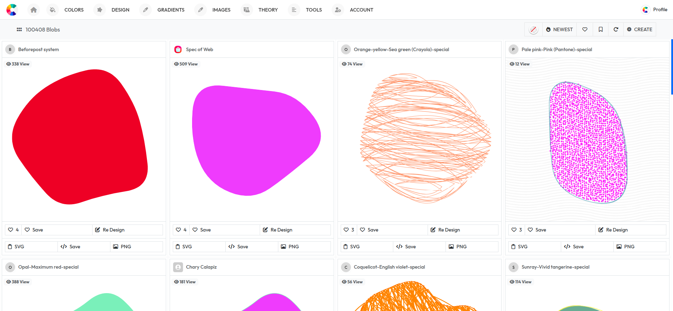Click the Theory flask icon
This screenshot has height=311, width=673.
coord(247,10)
